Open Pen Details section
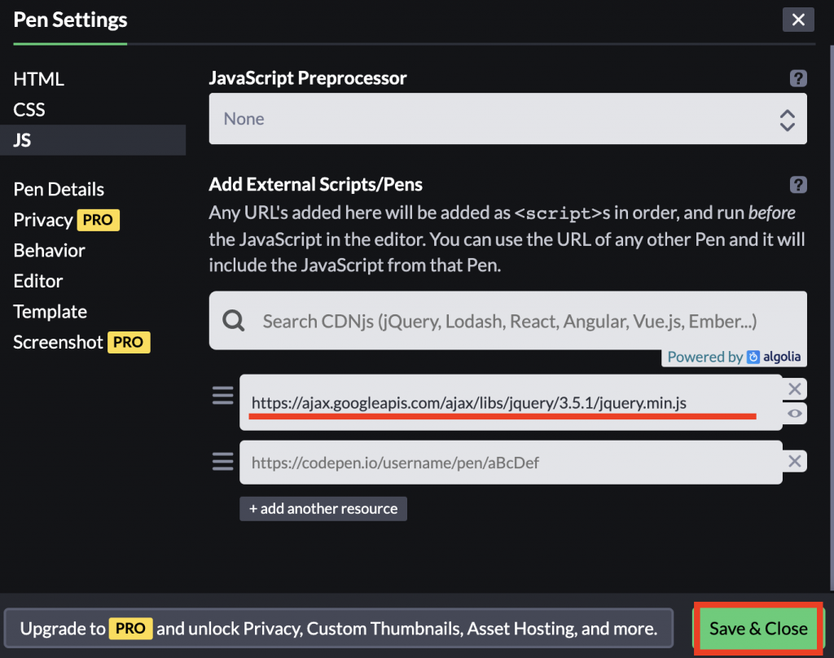 point(59,190)
